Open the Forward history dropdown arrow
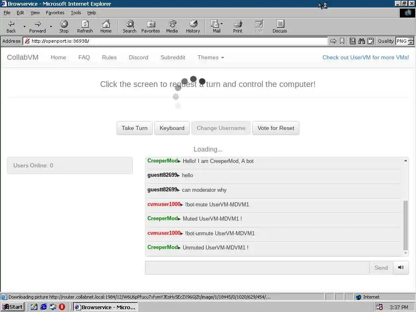416x312 pixels. point(51,26)
